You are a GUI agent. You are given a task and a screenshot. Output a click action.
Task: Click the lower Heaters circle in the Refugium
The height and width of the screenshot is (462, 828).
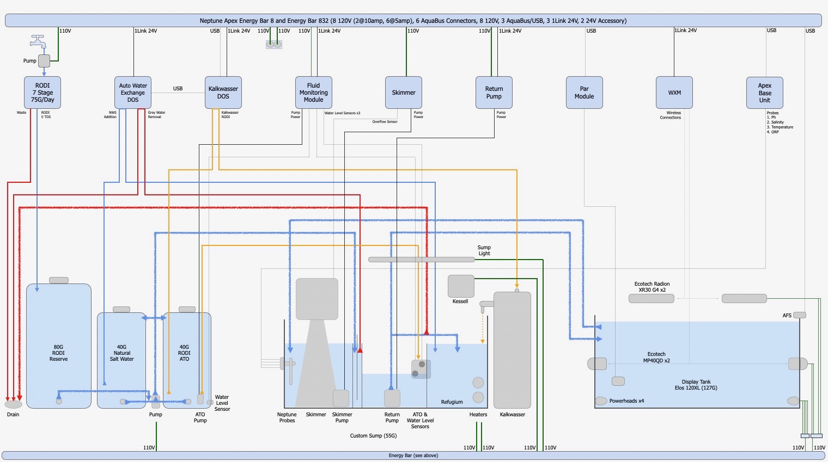[x=478, y=397]
